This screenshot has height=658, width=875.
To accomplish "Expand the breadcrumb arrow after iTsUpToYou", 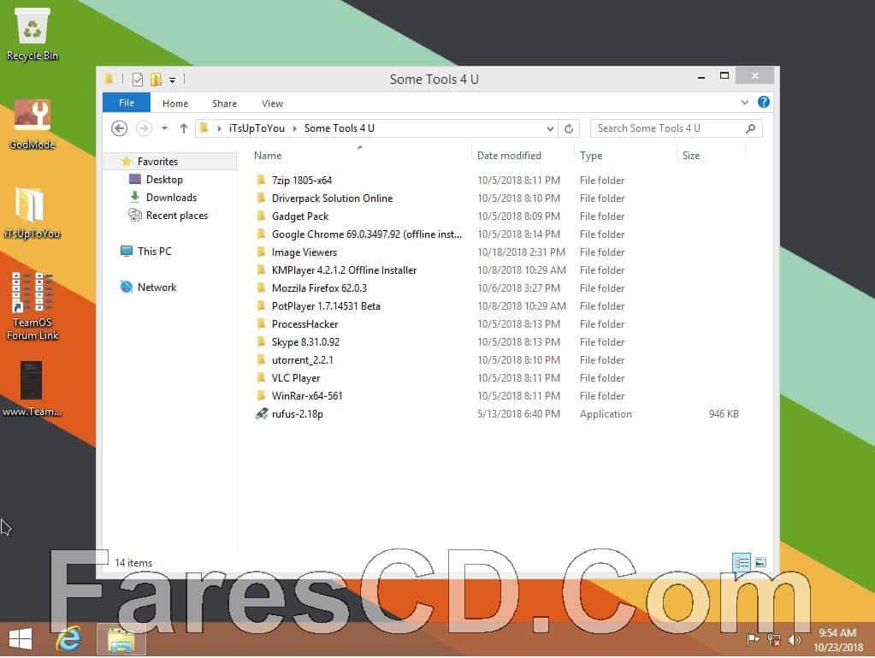I will [294, 128].
